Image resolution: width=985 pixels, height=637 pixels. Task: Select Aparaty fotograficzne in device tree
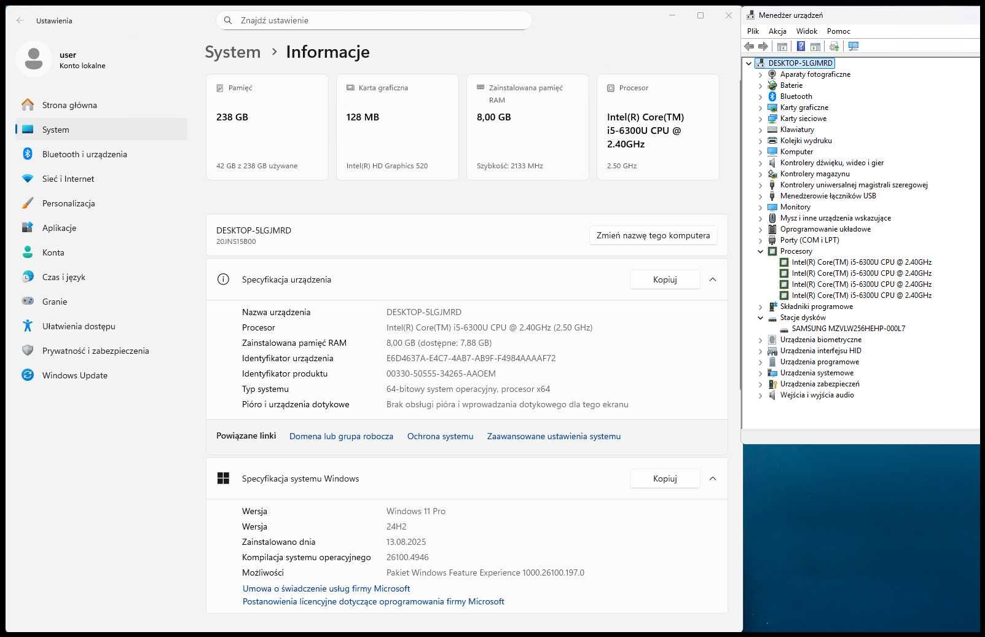[x=815, y=74]
